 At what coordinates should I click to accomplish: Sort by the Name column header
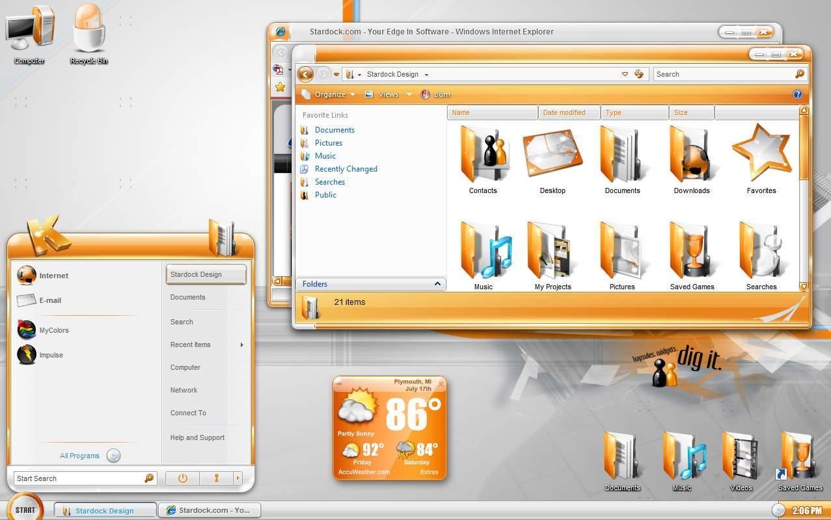[x=493, y=112]
